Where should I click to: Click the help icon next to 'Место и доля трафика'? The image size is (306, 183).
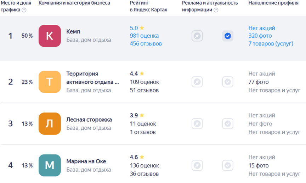24,10
